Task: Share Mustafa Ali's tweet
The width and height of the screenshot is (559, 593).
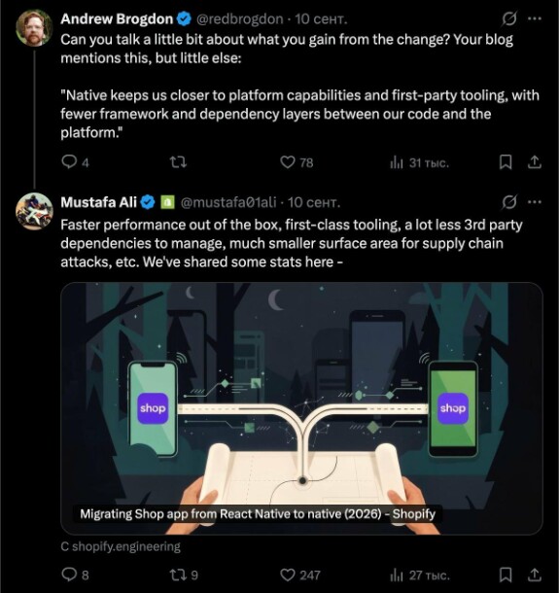Action: point(535,576)
